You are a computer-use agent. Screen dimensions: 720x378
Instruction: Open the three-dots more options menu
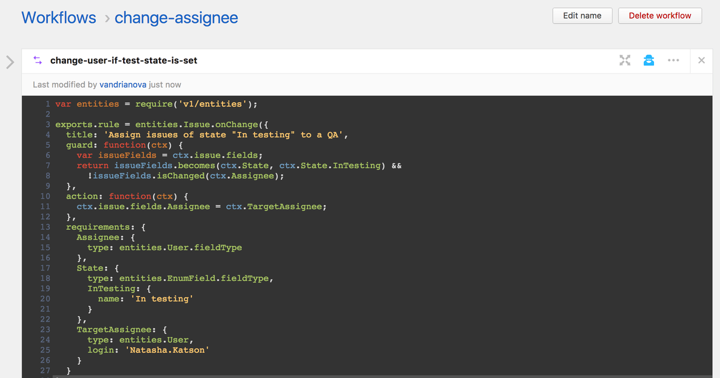[673, 61]
